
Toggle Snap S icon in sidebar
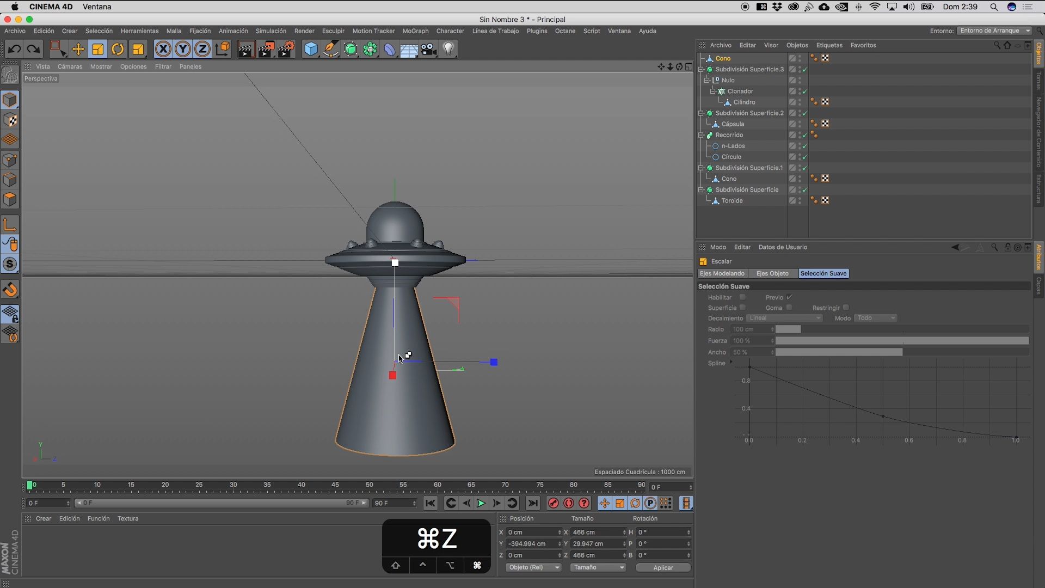[x=10, y=264]
